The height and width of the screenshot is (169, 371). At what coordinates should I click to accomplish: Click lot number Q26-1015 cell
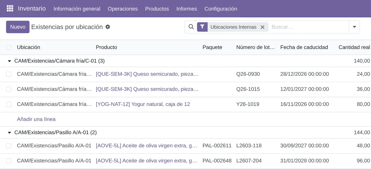click(x=248, y=89)
